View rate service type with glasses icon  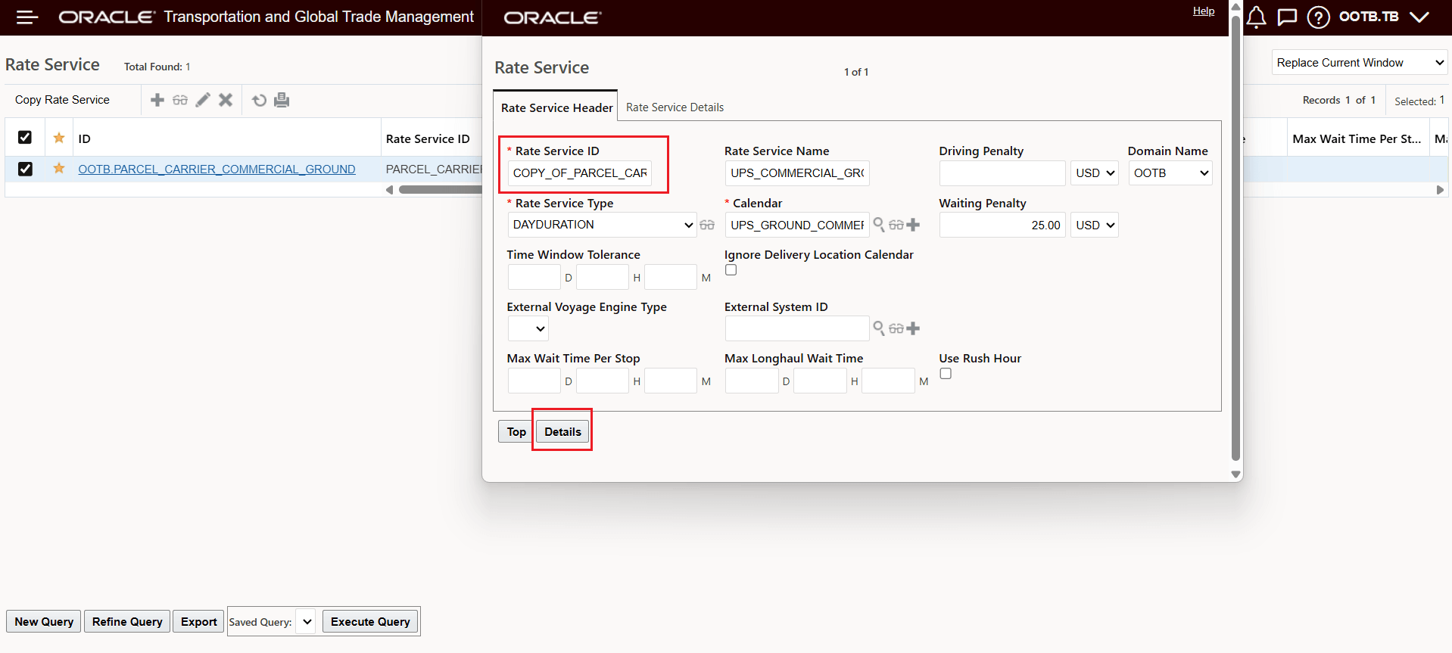(707, 225)
